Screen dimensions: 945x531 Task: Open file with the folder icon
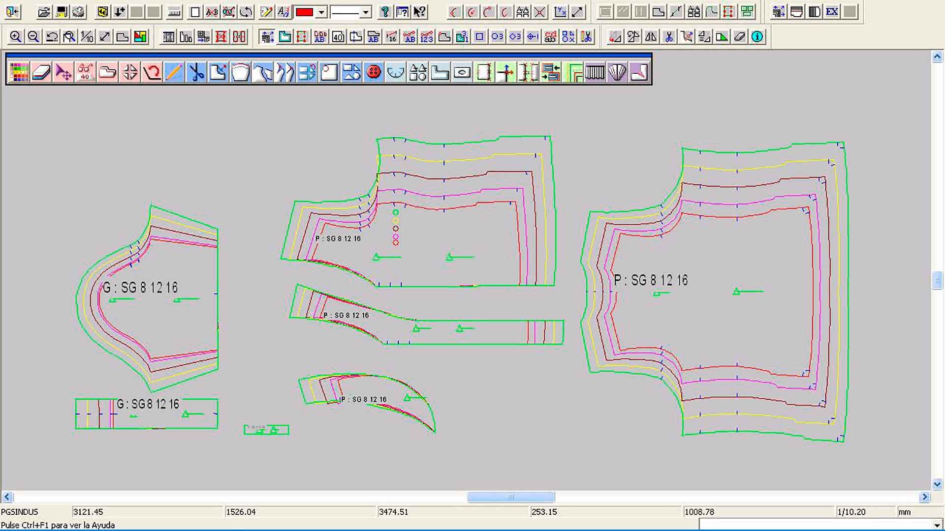point(43,12)
